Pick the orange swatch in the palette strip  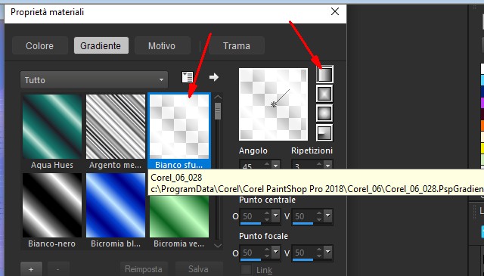pos(482,126)
